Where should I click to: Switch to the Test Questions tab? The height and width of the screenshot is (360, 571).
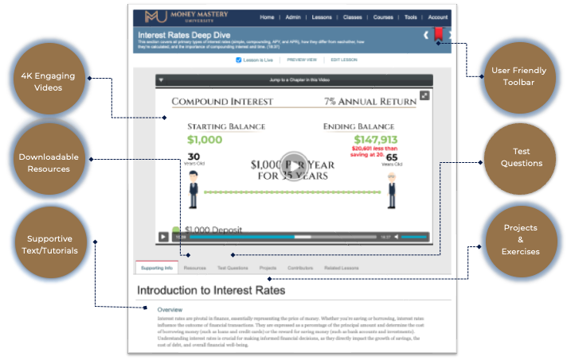pos(233,269)
